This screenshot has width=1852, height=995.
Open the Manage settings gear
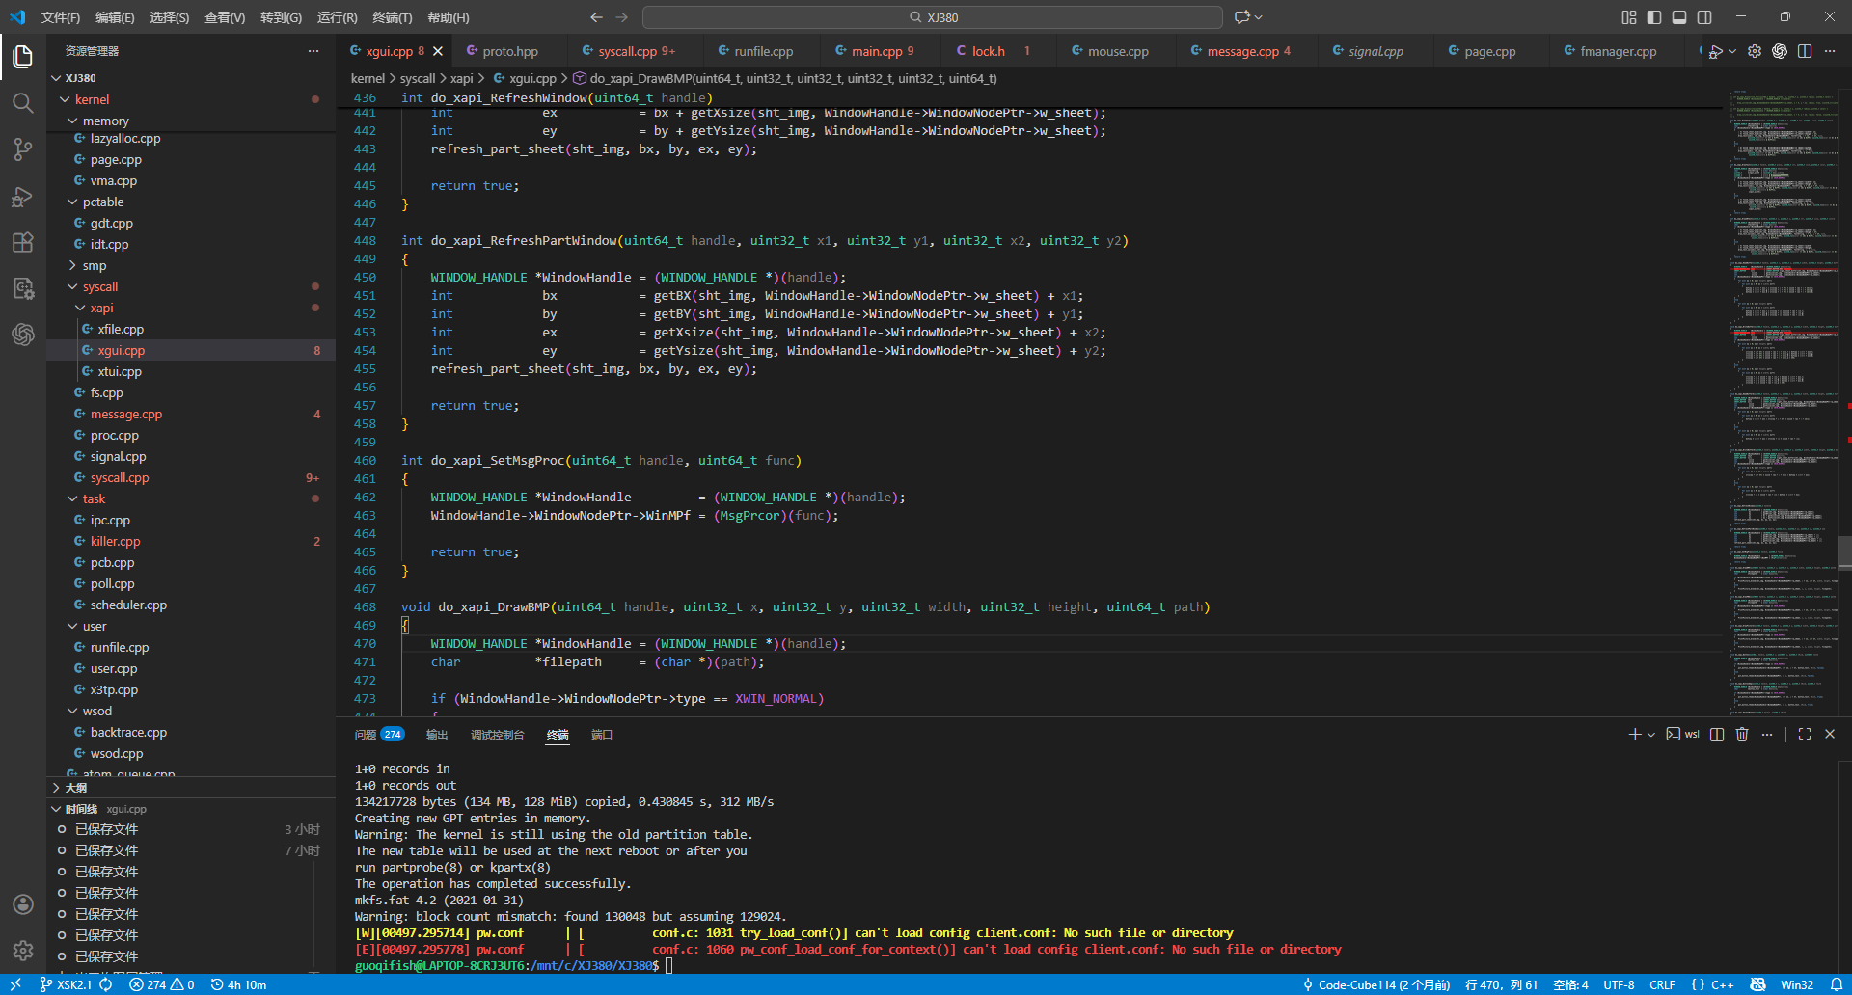tap(23, 951)
